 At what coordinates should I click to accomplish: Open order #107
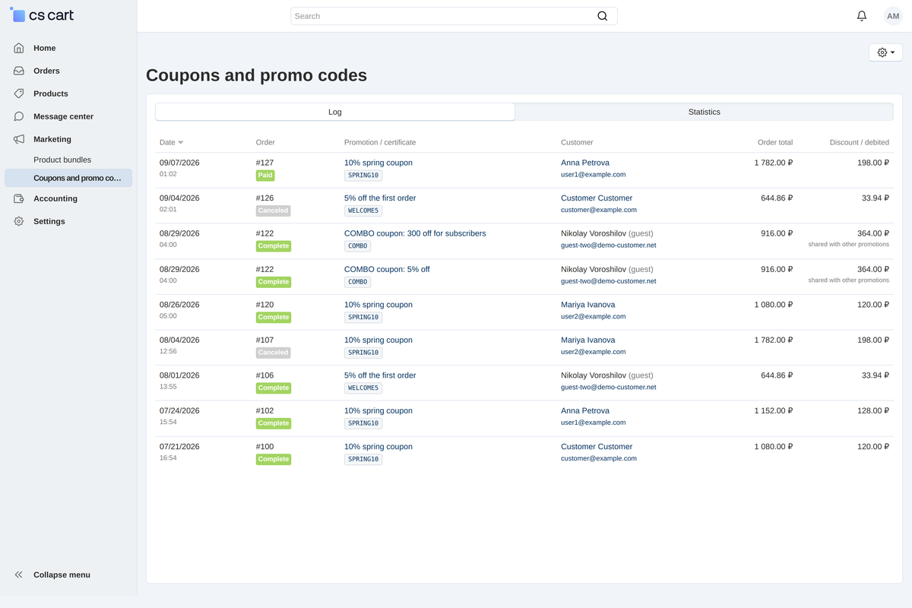click(x=264, y=340)
